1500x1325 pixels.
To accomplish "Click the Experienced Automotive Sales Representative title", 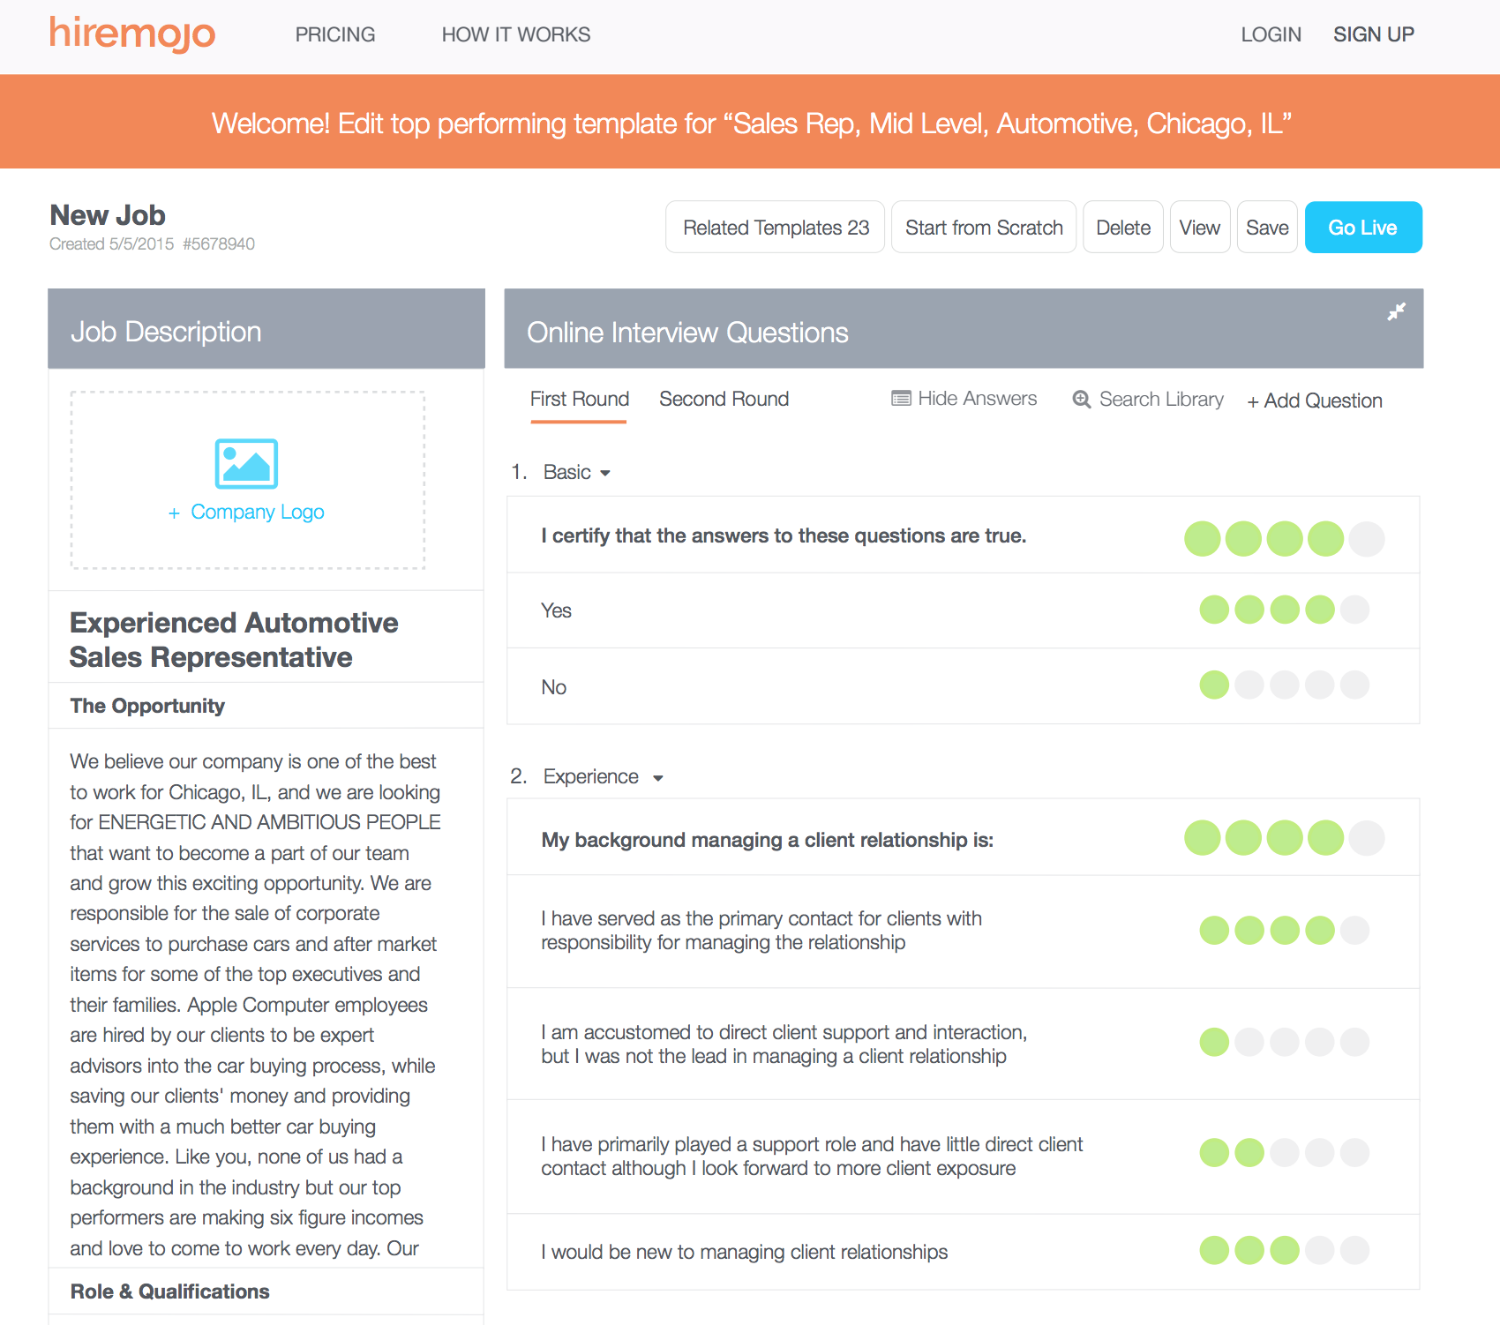I will 234,640.
